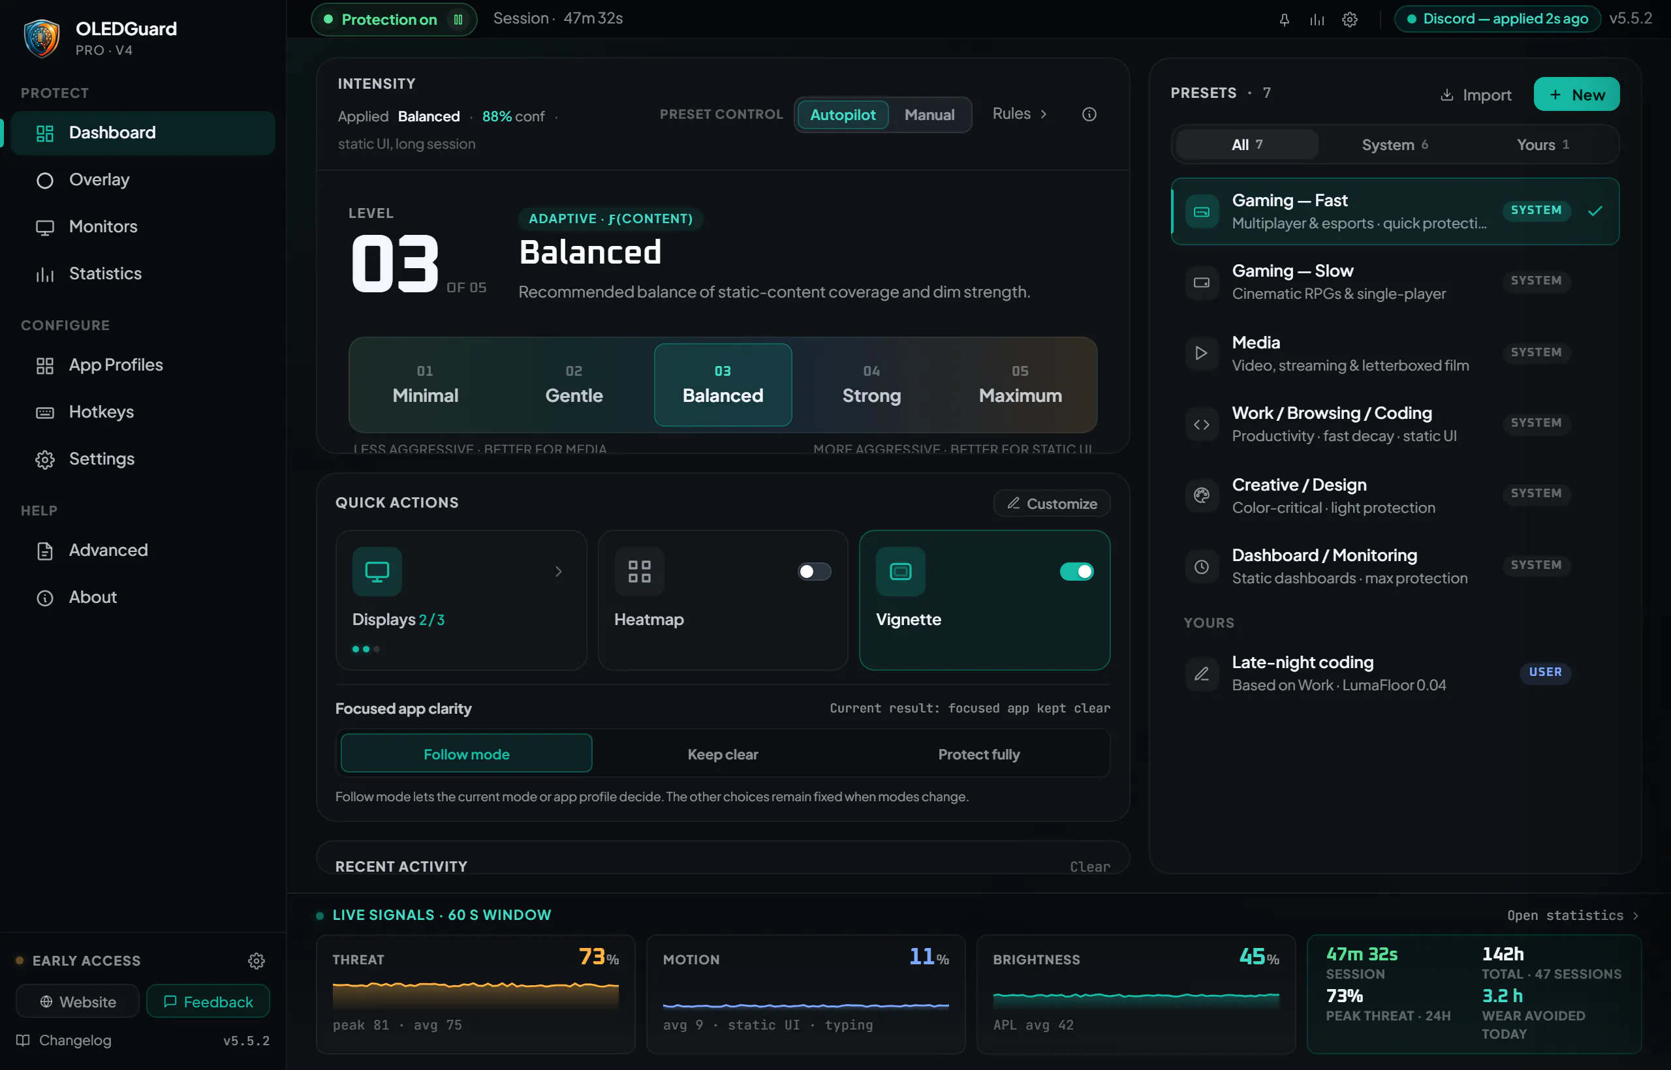Click the Overlay circle icon in sidebar
This screenshot has height=1070, width=1671.
tap(44, 181)
